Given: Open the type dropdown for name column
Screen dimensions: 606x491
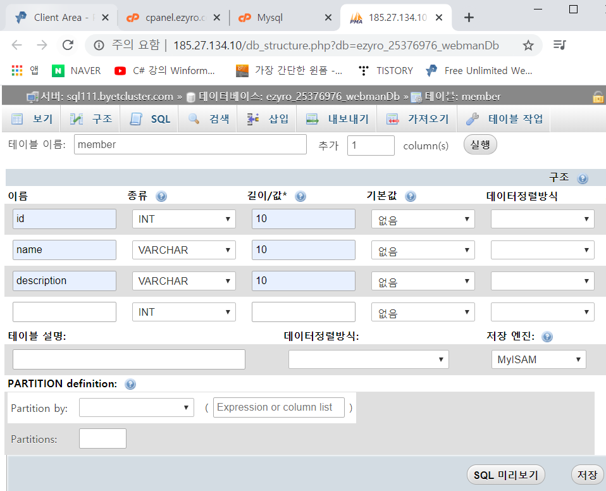Looking at the screenshot, I should [x=184, y=250].
